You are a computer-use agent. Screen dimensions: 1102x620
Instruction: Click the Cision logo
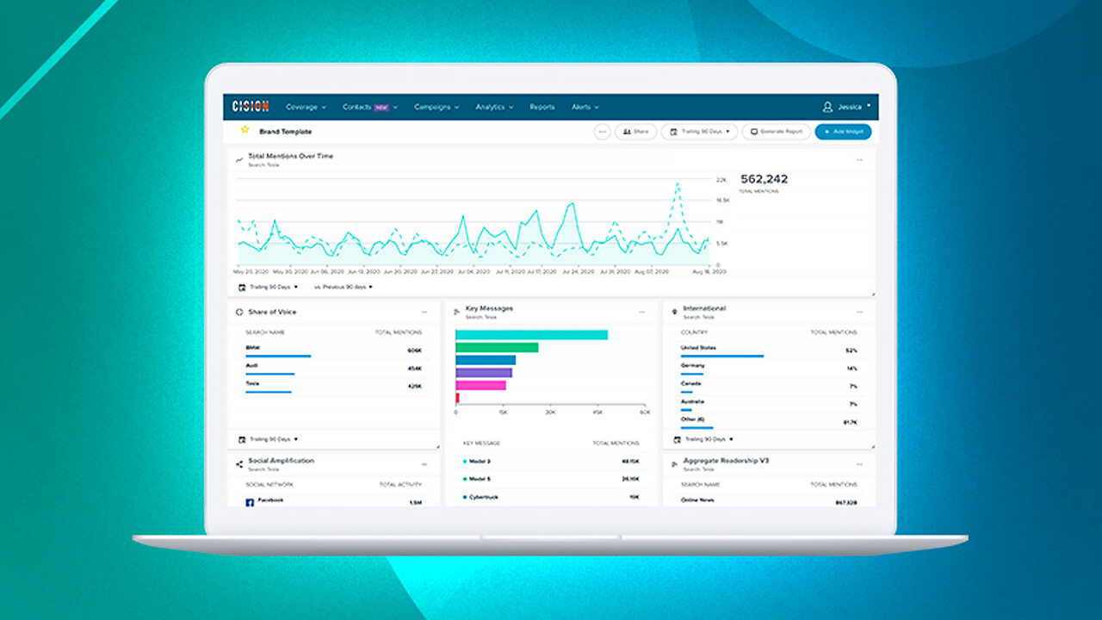coord(251,107)
